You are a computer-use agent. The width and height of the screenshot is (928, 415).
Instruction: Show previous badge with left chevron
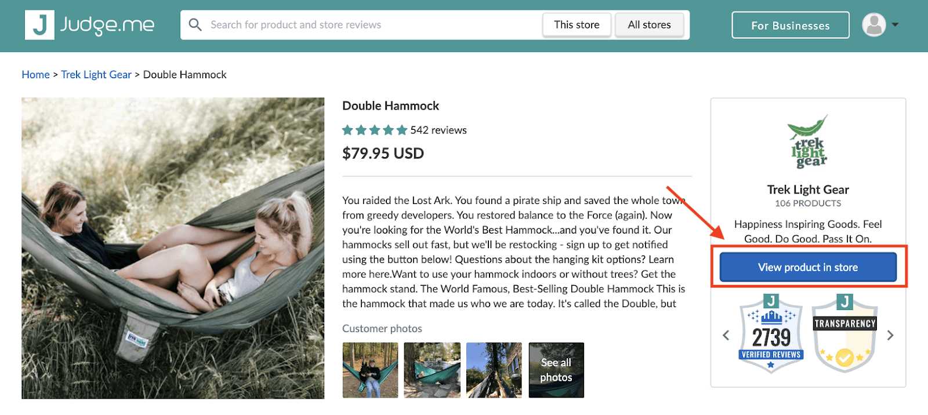(726, 335)
